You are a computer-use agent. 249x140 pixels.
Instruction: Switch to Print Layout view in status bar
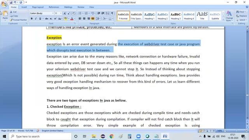pyautogui.click(x=200, y=131)
